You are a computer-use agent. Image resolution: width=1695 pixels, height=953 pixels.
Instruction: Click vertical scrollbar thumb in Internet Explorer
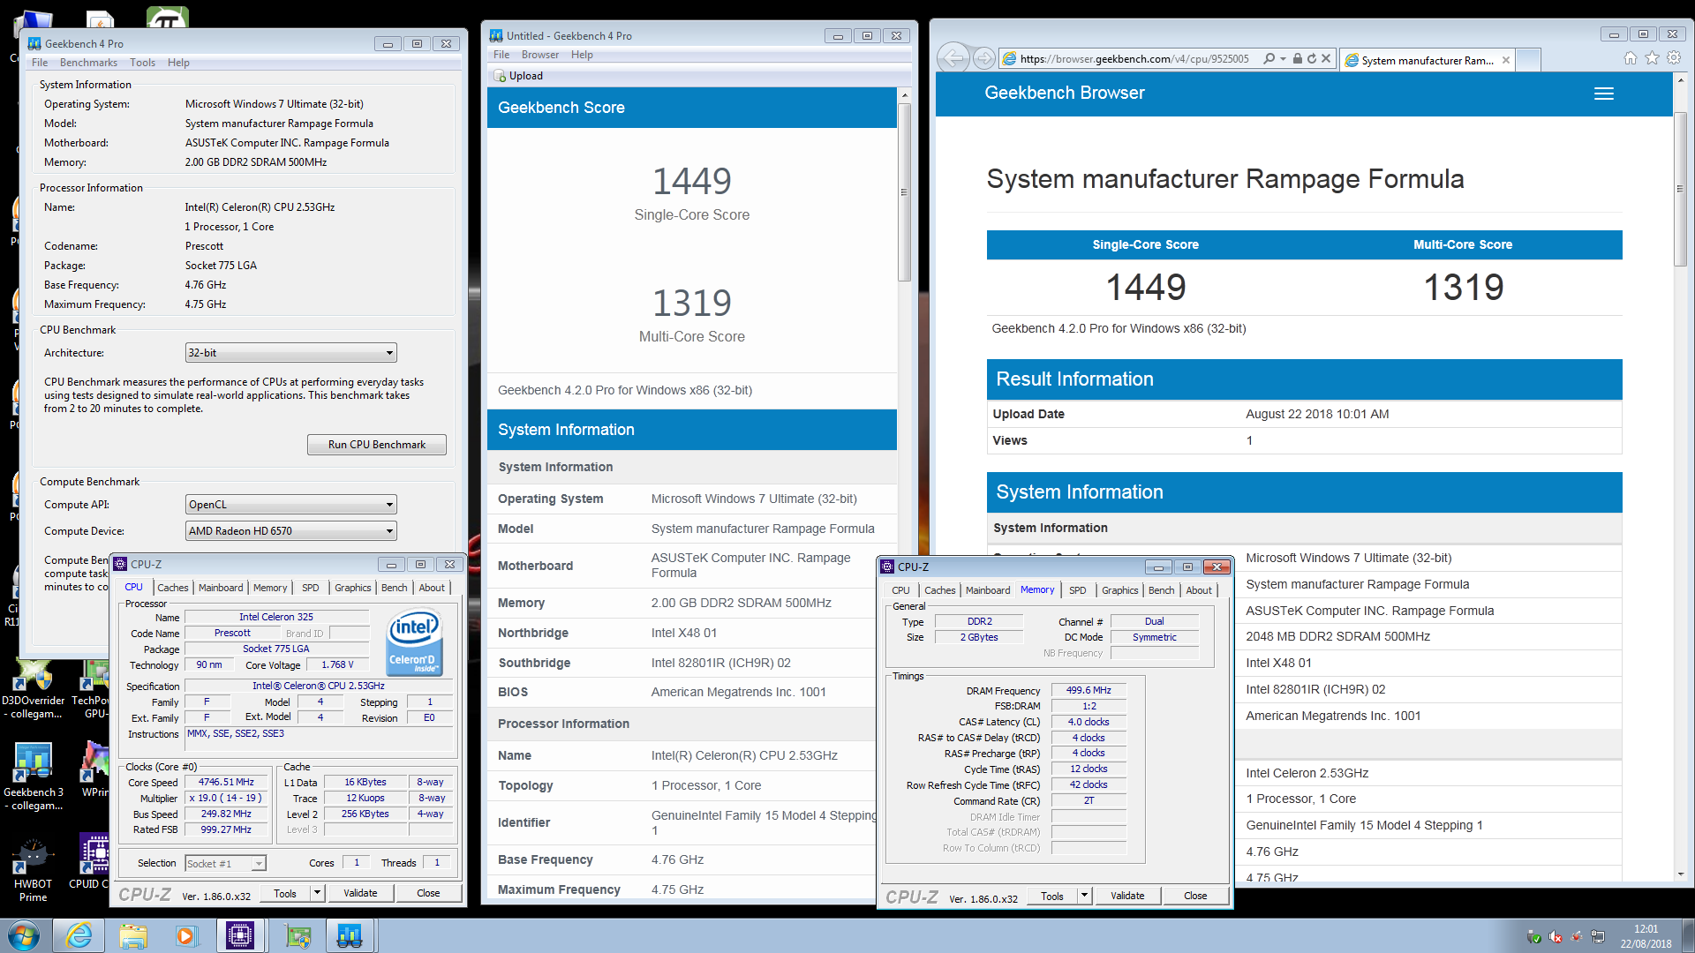(x=1679, y=189)
